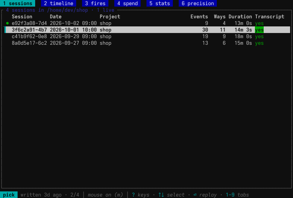Click 'written 3d ago · 2/4' status

tap(50, 195)
